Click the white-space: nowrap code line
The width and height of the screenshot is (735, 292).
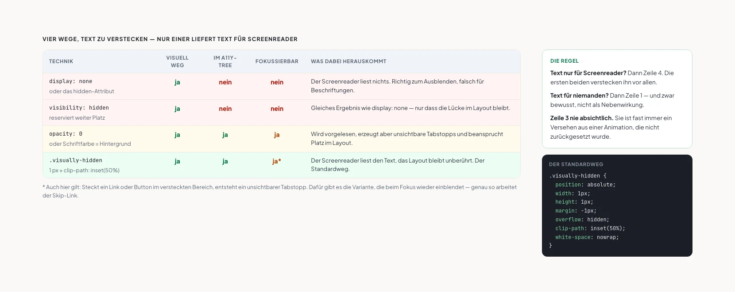[587, 237]
